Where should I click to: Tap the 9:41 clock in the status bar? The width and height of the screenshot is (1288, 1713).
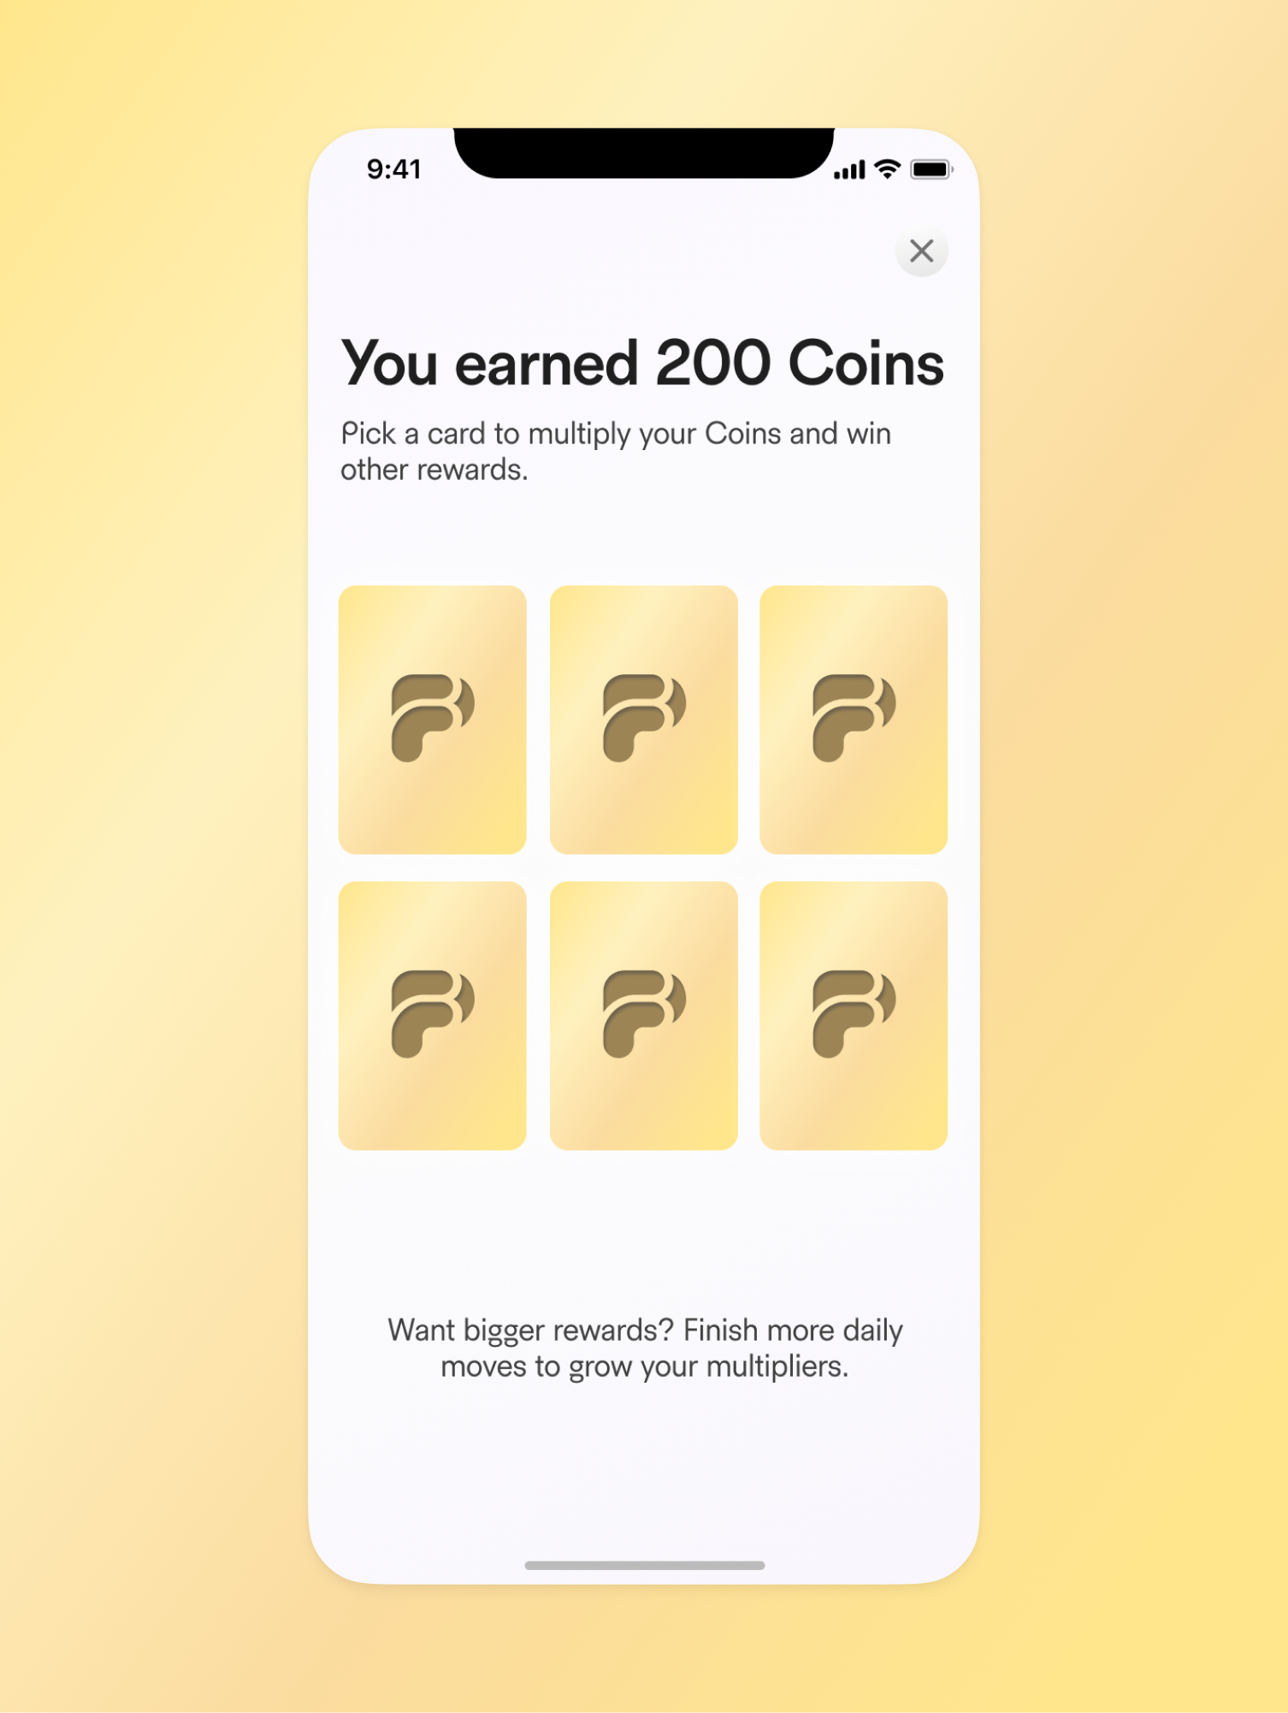tap(394, 169)
